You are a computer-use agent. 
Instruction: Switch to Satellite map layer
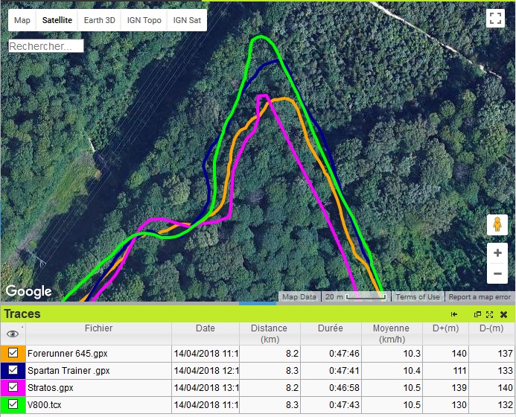click(57, 20)
